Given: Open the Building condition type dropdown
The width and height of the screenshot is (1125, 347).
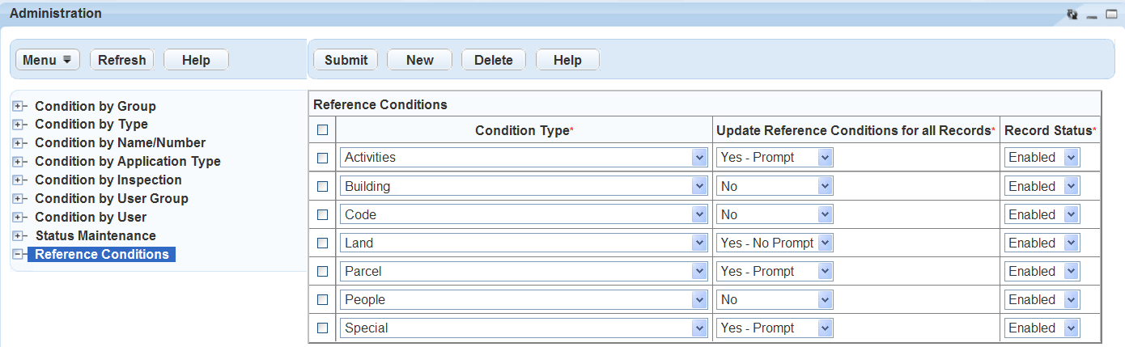Looking at the screenshot, I should tap(699, 186).
